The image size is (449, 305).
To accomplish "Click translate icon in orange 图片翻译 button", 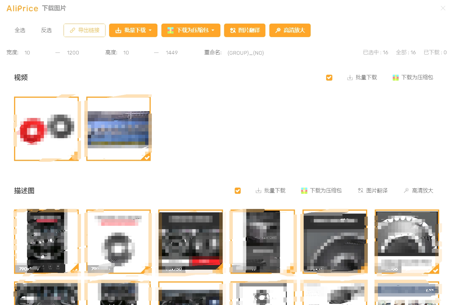I will [x=233, y=30].
